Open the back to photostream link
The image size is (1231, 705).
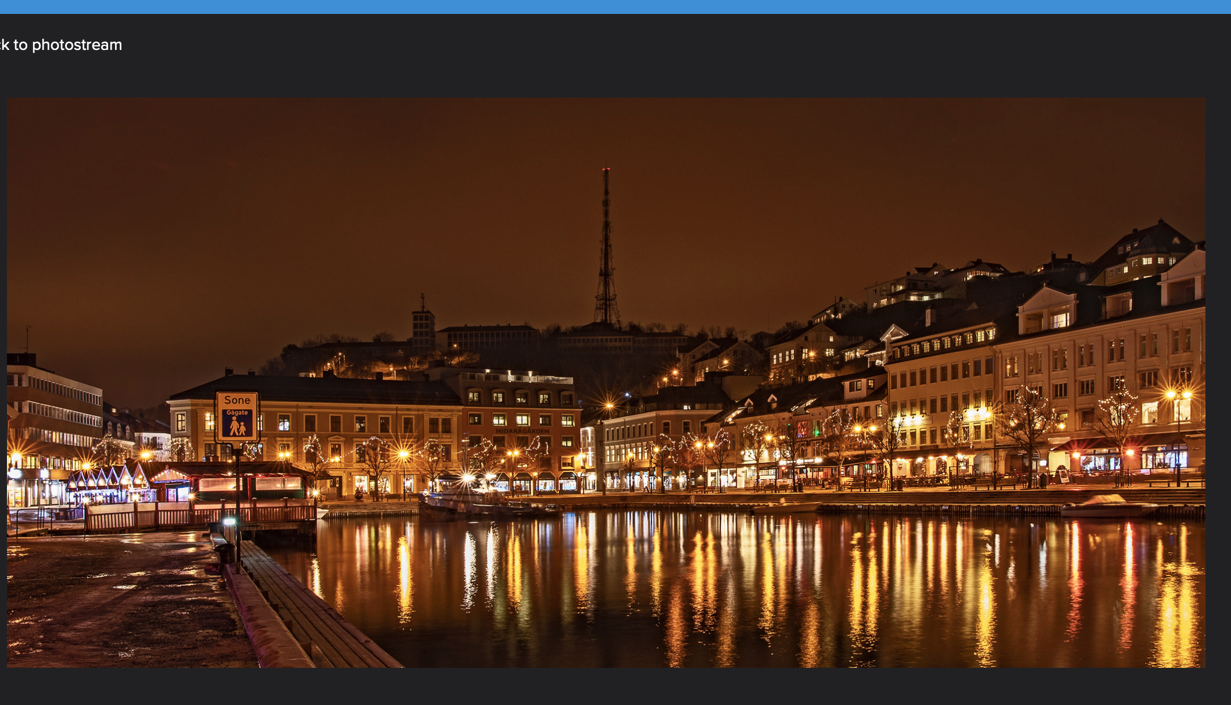pyautogui.click(x=58, y=44)
